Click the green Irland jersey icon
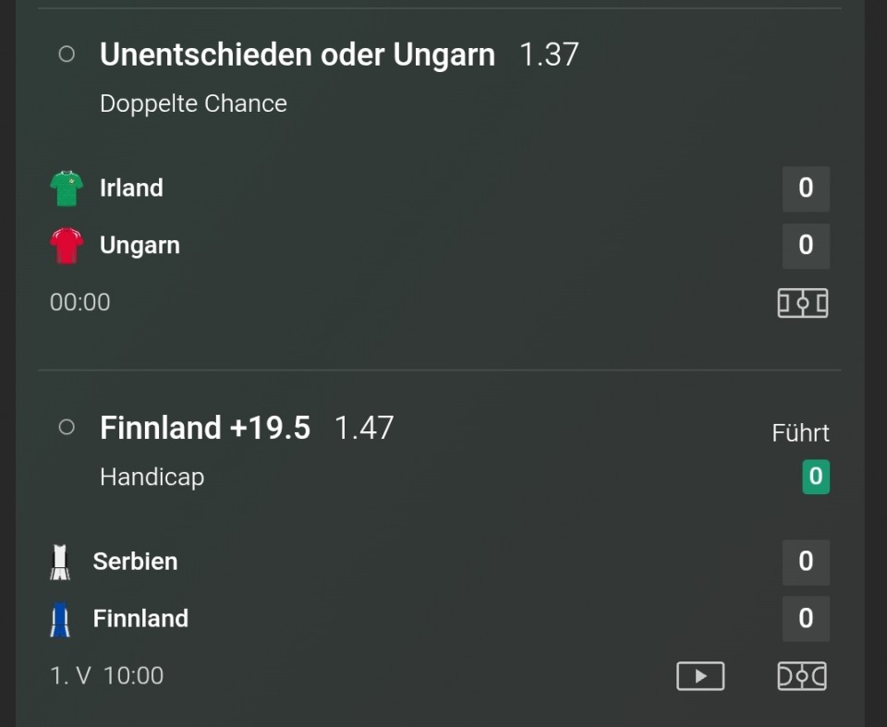The image size is (887, 727). click(67, 188)
